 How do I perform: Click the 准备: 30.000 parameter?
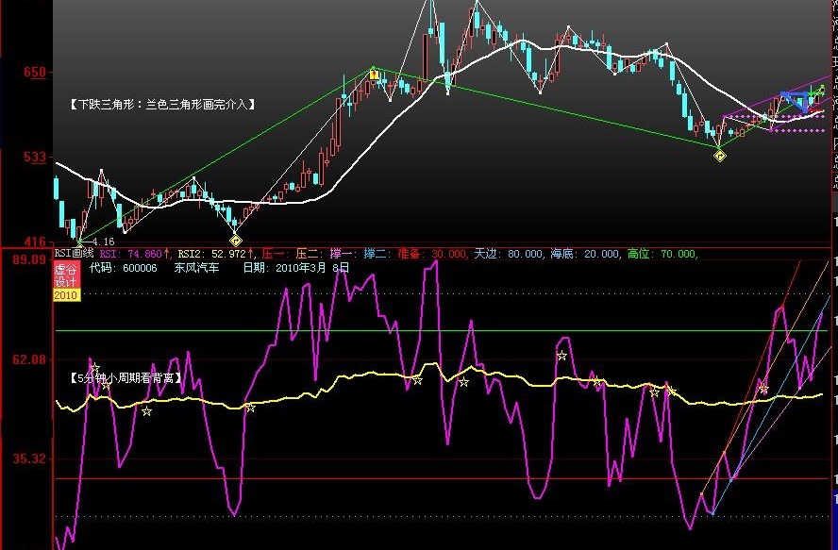point(432,254)
